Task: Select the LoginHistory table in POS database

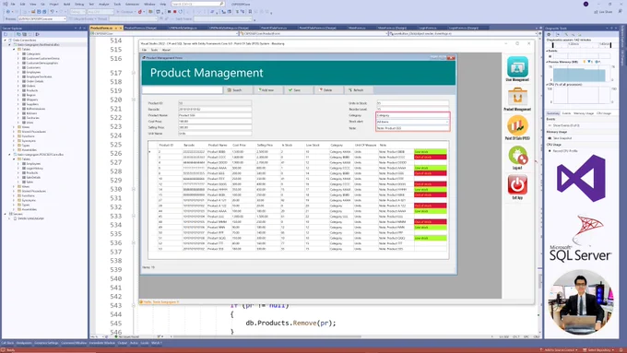Action: point(35,169)
